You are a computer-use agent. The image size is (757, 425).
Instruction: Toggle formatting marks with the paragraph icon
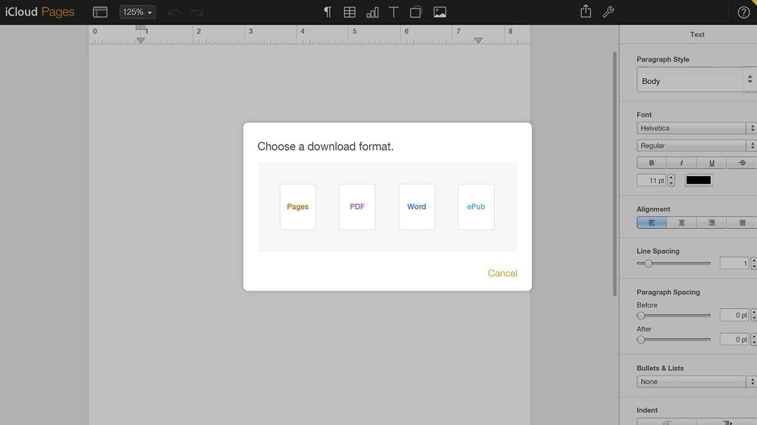(326, 11)
